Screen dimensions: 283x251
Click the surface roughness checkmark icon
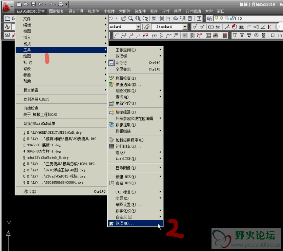click(195, 27)
